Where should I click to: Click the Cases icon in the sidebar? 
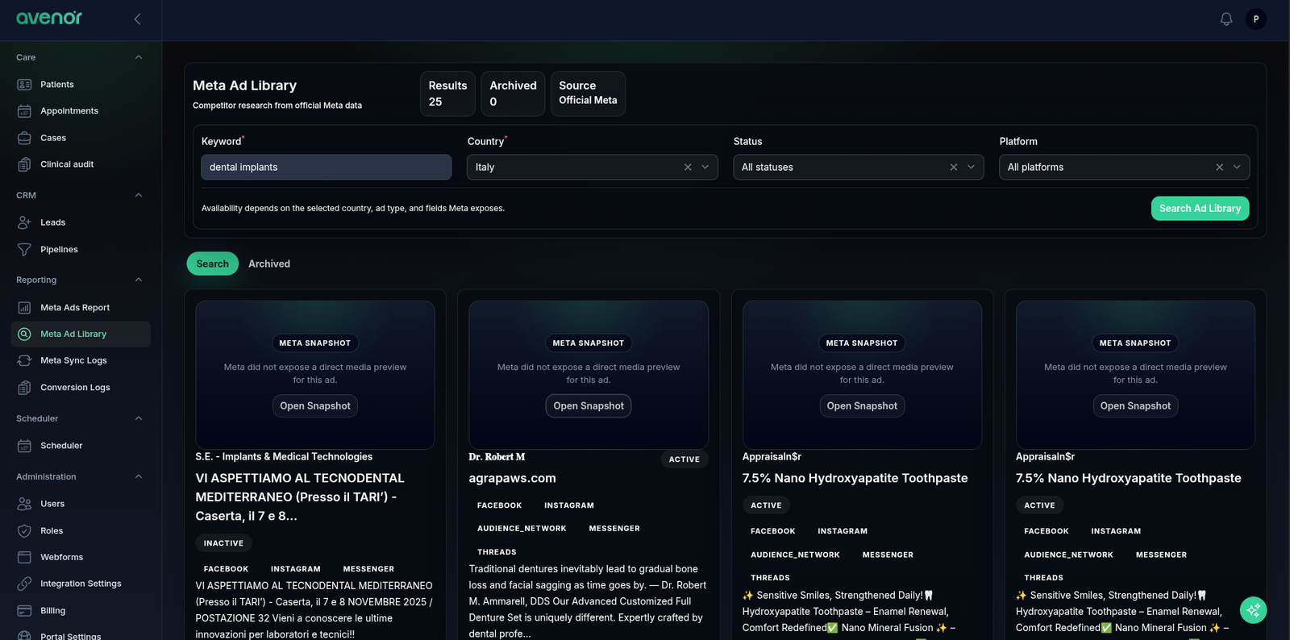coord(24,138)
